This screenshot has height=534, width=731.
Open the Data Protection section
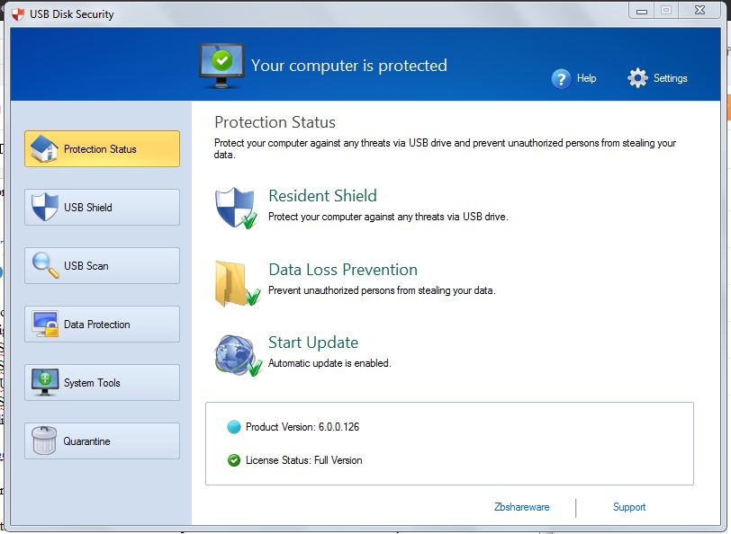tap(102, 324)
